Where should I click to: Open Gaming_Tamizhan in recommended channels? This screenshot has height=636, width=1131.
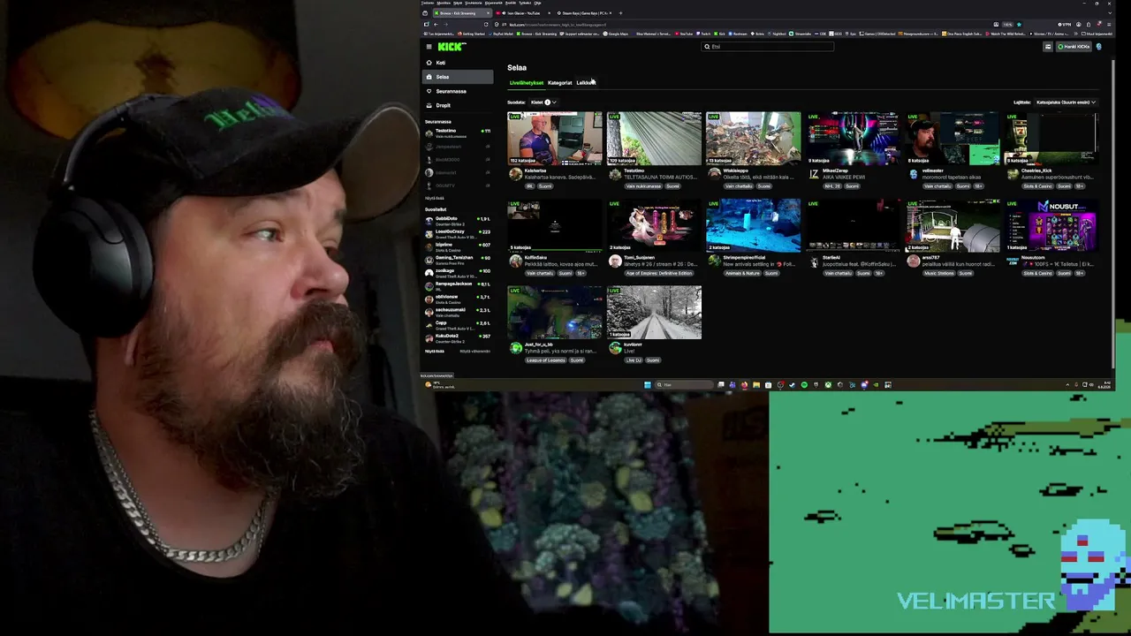point(458,260)
